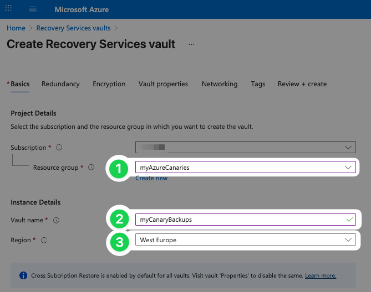Click the Instance Details heading

(35, 202)
